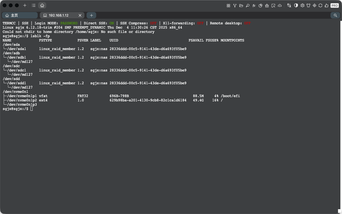Screen dimensions: 342x214
Task: Open the session grid launcher icon
Action: point(229,5)
